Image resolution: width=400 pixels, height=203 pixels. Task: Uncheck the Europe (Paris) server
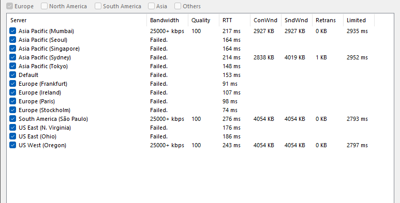pyautogui.click(x=13, y=101)
